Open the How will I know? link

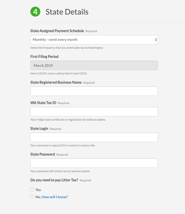click(x=55, y=197)
